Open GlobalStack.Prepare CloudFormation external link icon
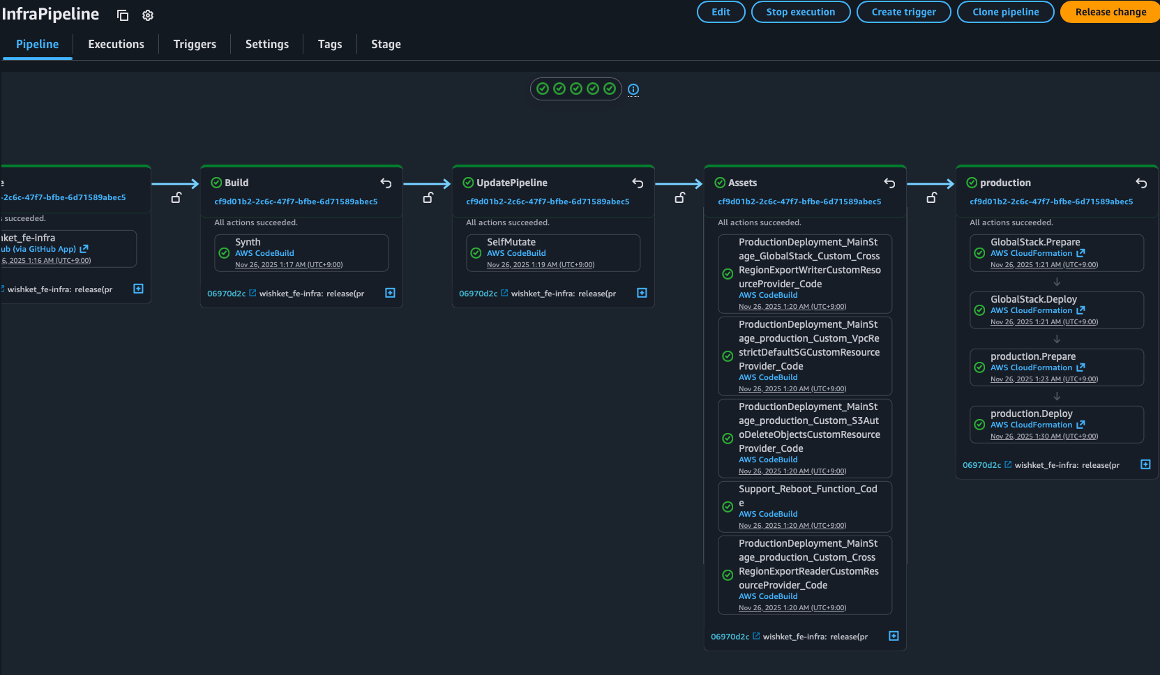This screenshot has height=675, width=1160. (x=1080, y=253)
